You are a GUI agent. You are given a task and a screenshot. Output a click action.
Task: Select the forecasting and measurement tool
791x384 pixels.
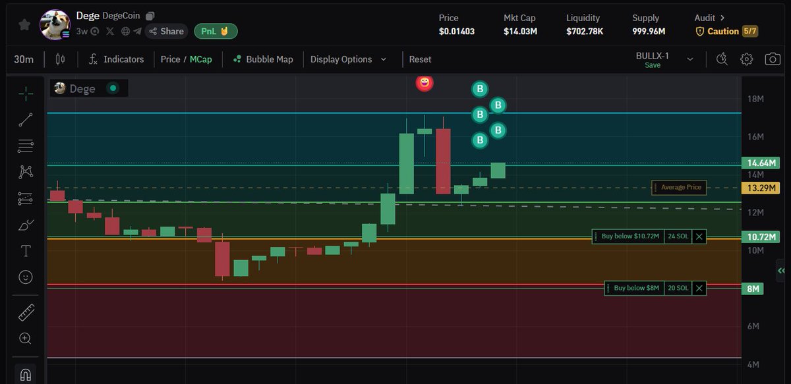tap(26, 198)
